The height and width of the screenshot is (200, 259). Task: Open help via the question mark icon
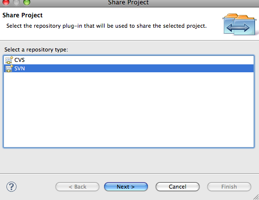[x=11, y=187]
